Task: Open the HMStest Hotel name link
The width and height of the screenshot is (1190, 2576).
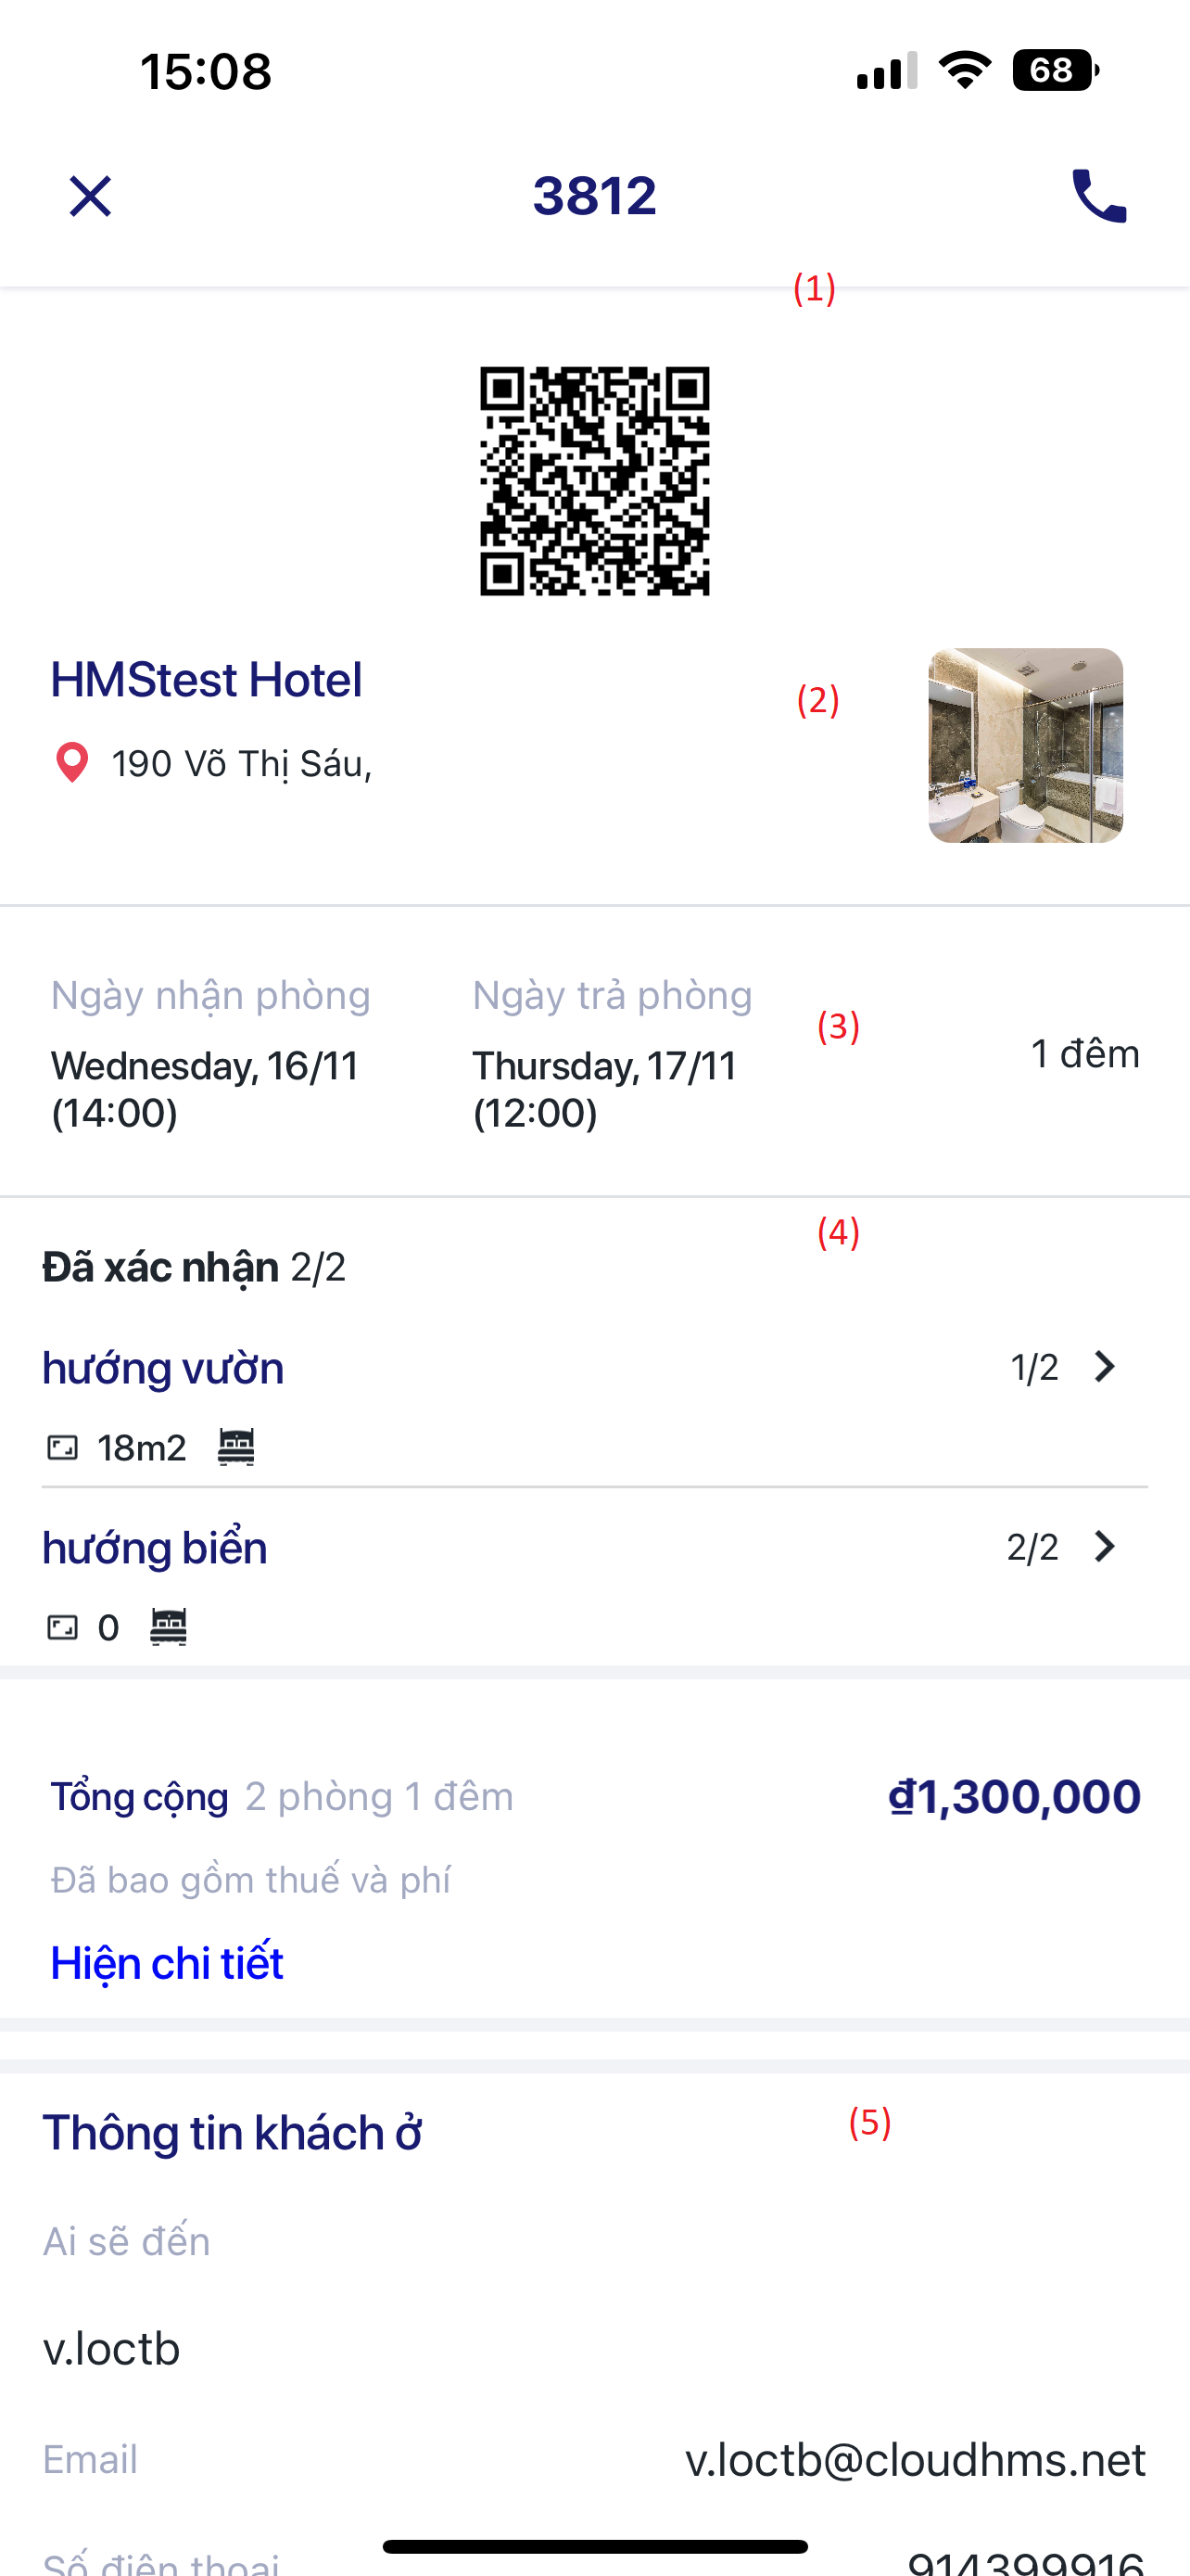Action: pos(206,680)
